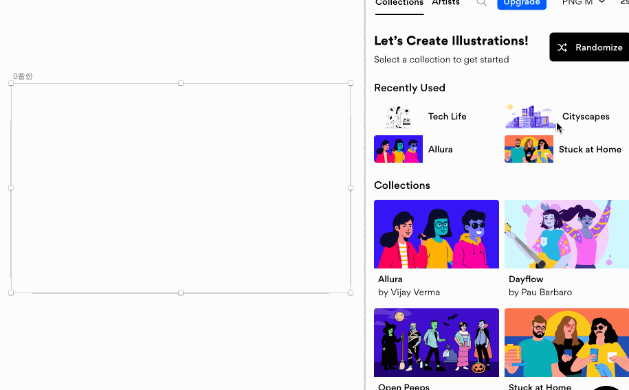The width and height of the screenshot is (629, 390).
Task: Click the Upgrade button
Action: click(x=522, y=3)
